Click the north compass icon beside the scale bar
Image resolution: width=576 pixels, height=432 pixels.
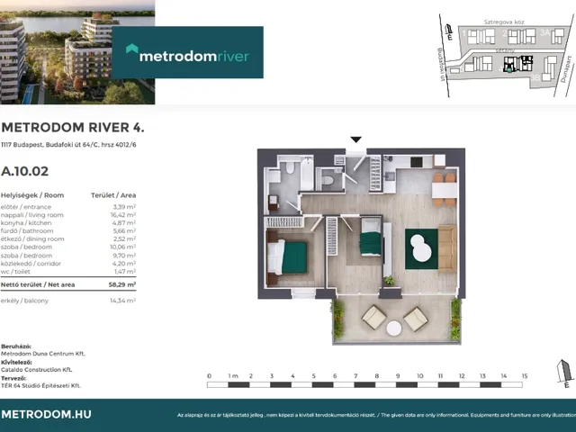564,372
